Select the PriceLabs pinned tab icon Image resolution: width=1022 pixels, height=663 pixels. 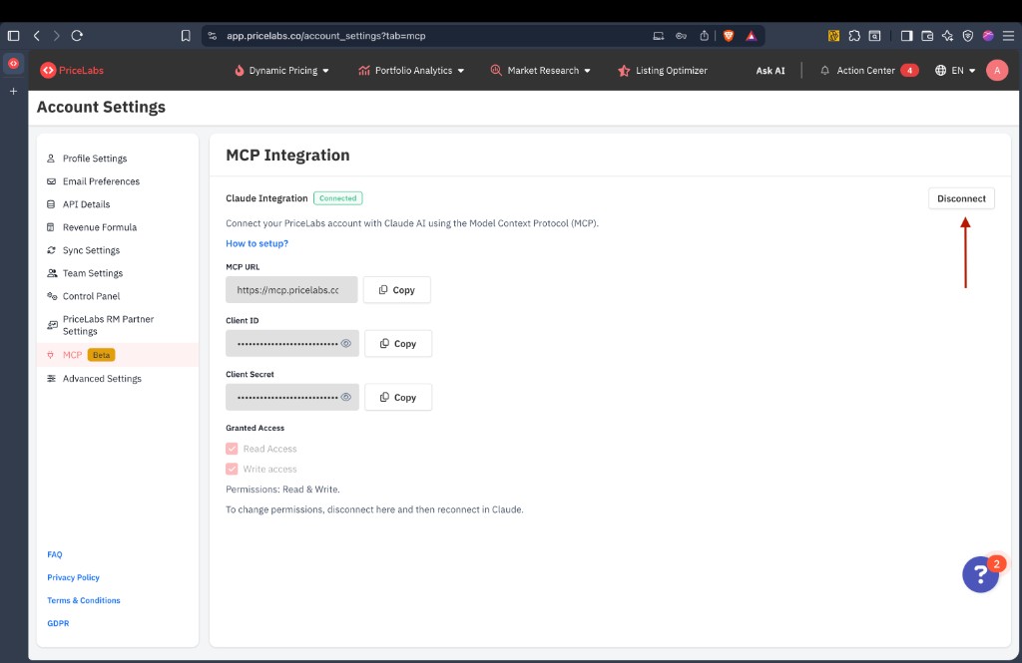click(x=13, y=63)
